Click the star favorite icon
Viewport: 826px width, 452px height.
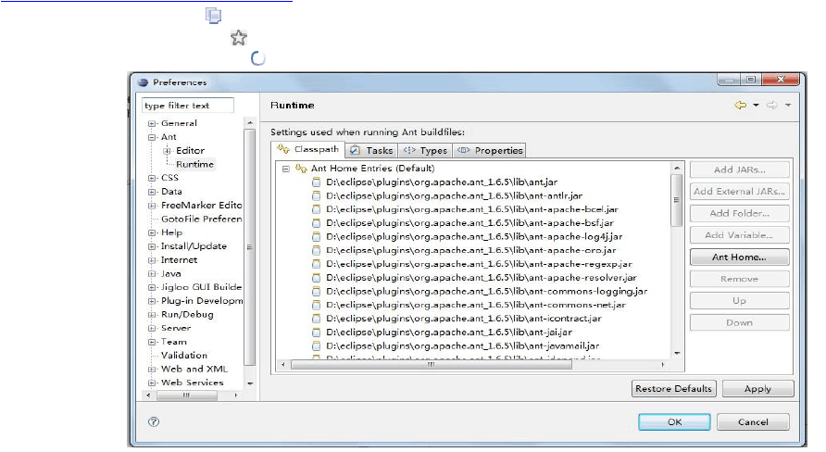(x=239, y=37)
